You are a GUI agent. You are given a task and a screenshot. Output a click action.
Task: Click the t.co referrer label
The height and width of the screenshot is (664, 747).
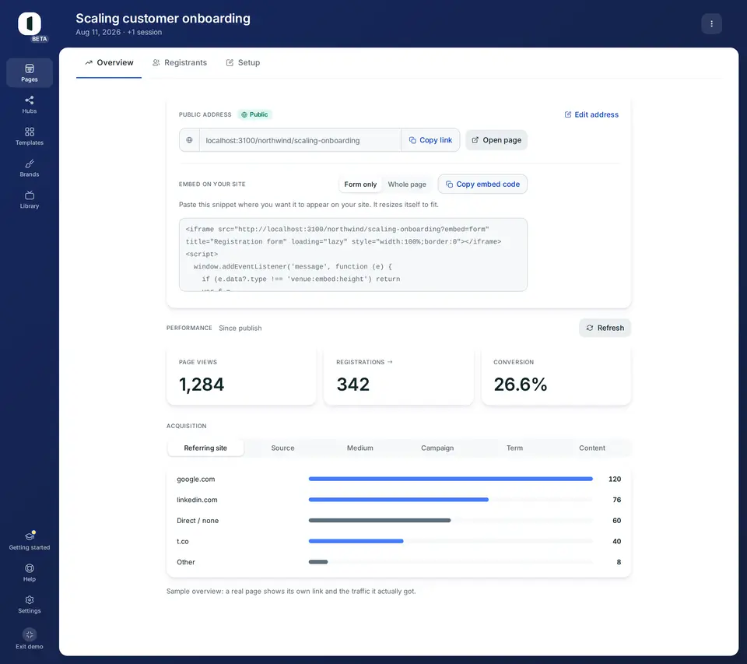[182, 542]
